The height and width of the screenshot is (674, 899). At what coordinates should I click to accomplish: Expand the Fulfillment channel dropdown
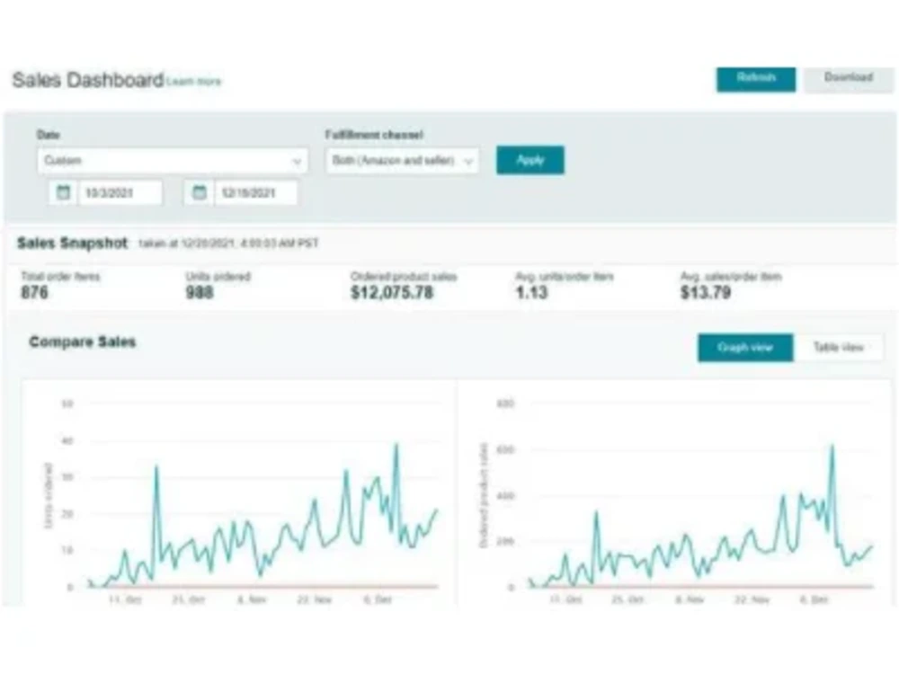click(402, 161)
